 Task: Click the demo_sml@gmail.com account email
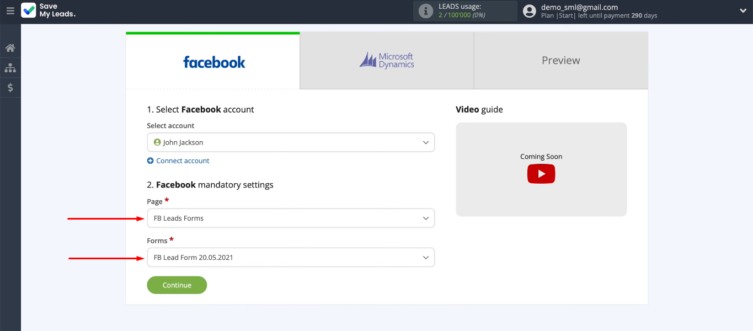pyautogui.click(x=579, y=7)
